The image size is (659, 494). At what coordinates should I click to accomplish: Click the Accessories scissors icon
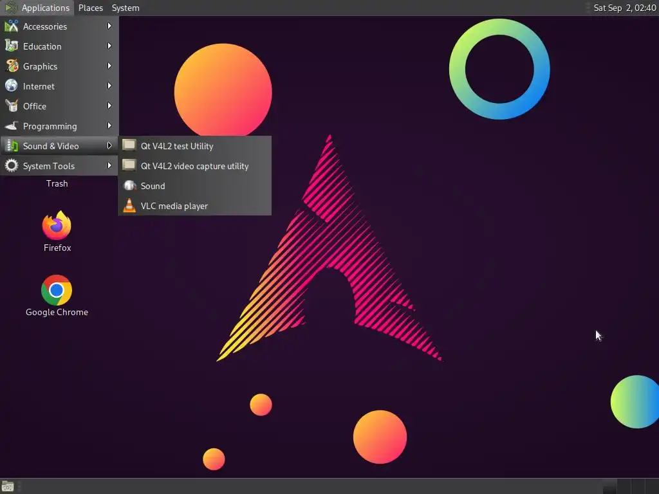click(x=12, y=26)
